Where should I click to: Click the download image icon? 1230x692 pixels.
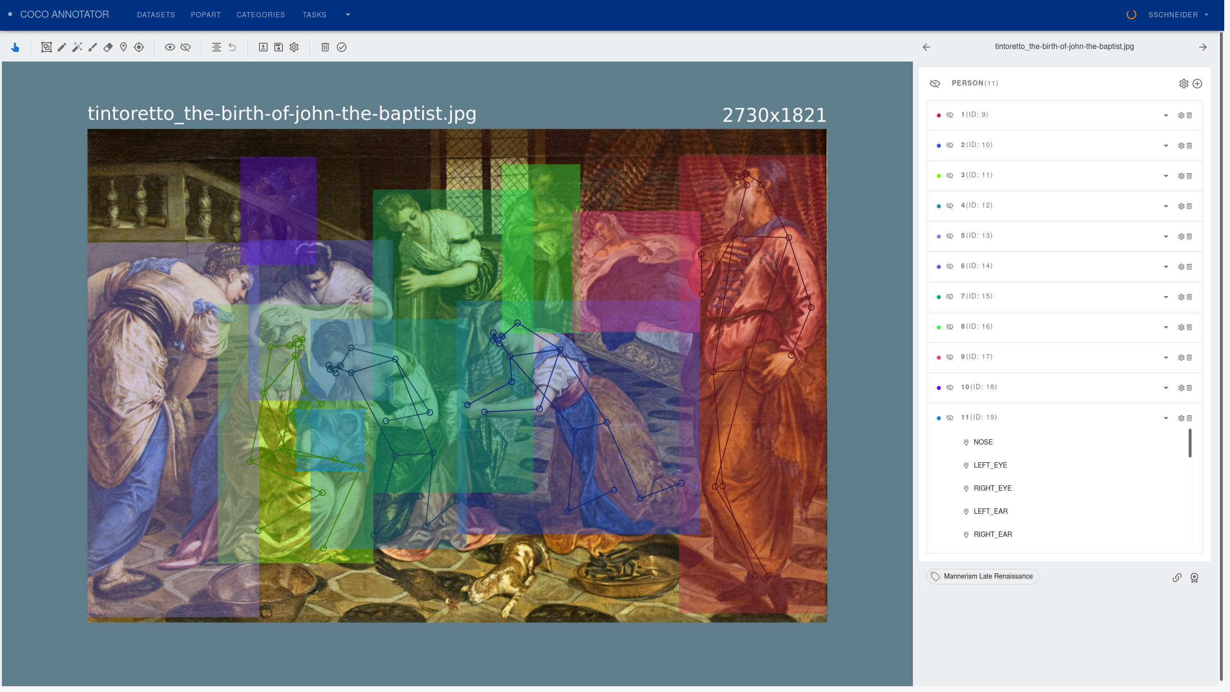pyautogui.click(x=263, y=47)
